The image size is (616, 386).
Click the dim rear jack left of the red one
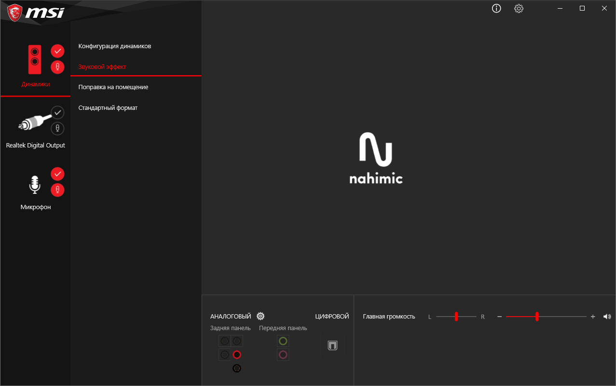(x=225, y=355)
